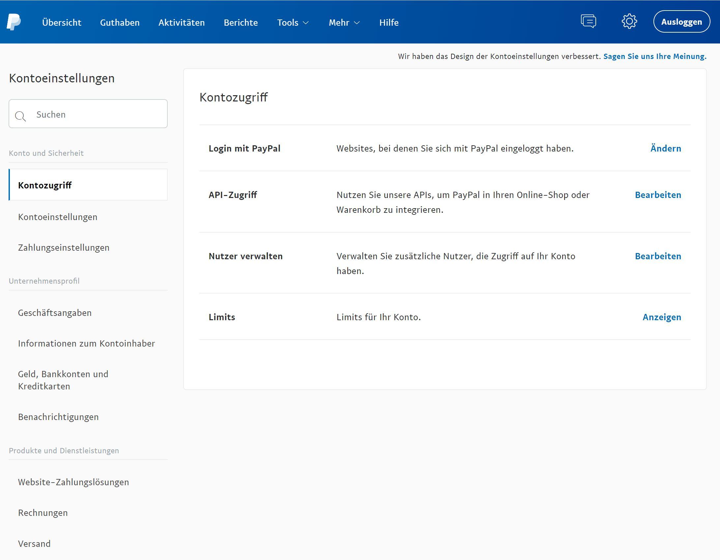The width and height of the screenshot is (720, 560).
Task: Click the Login mit PayPal row label
Action: tap(245, 148)
